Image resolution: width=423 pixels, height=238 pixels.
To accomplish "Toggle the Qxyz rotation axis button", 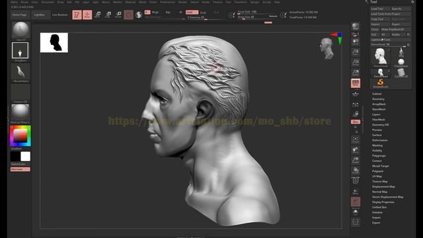I will (x=356, y=122).
